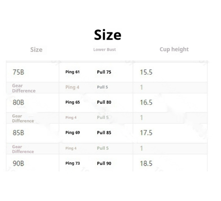This screenshot has width=221, height=201.
Task: Select the Lower Bust column header
Action: click(104, 49)
